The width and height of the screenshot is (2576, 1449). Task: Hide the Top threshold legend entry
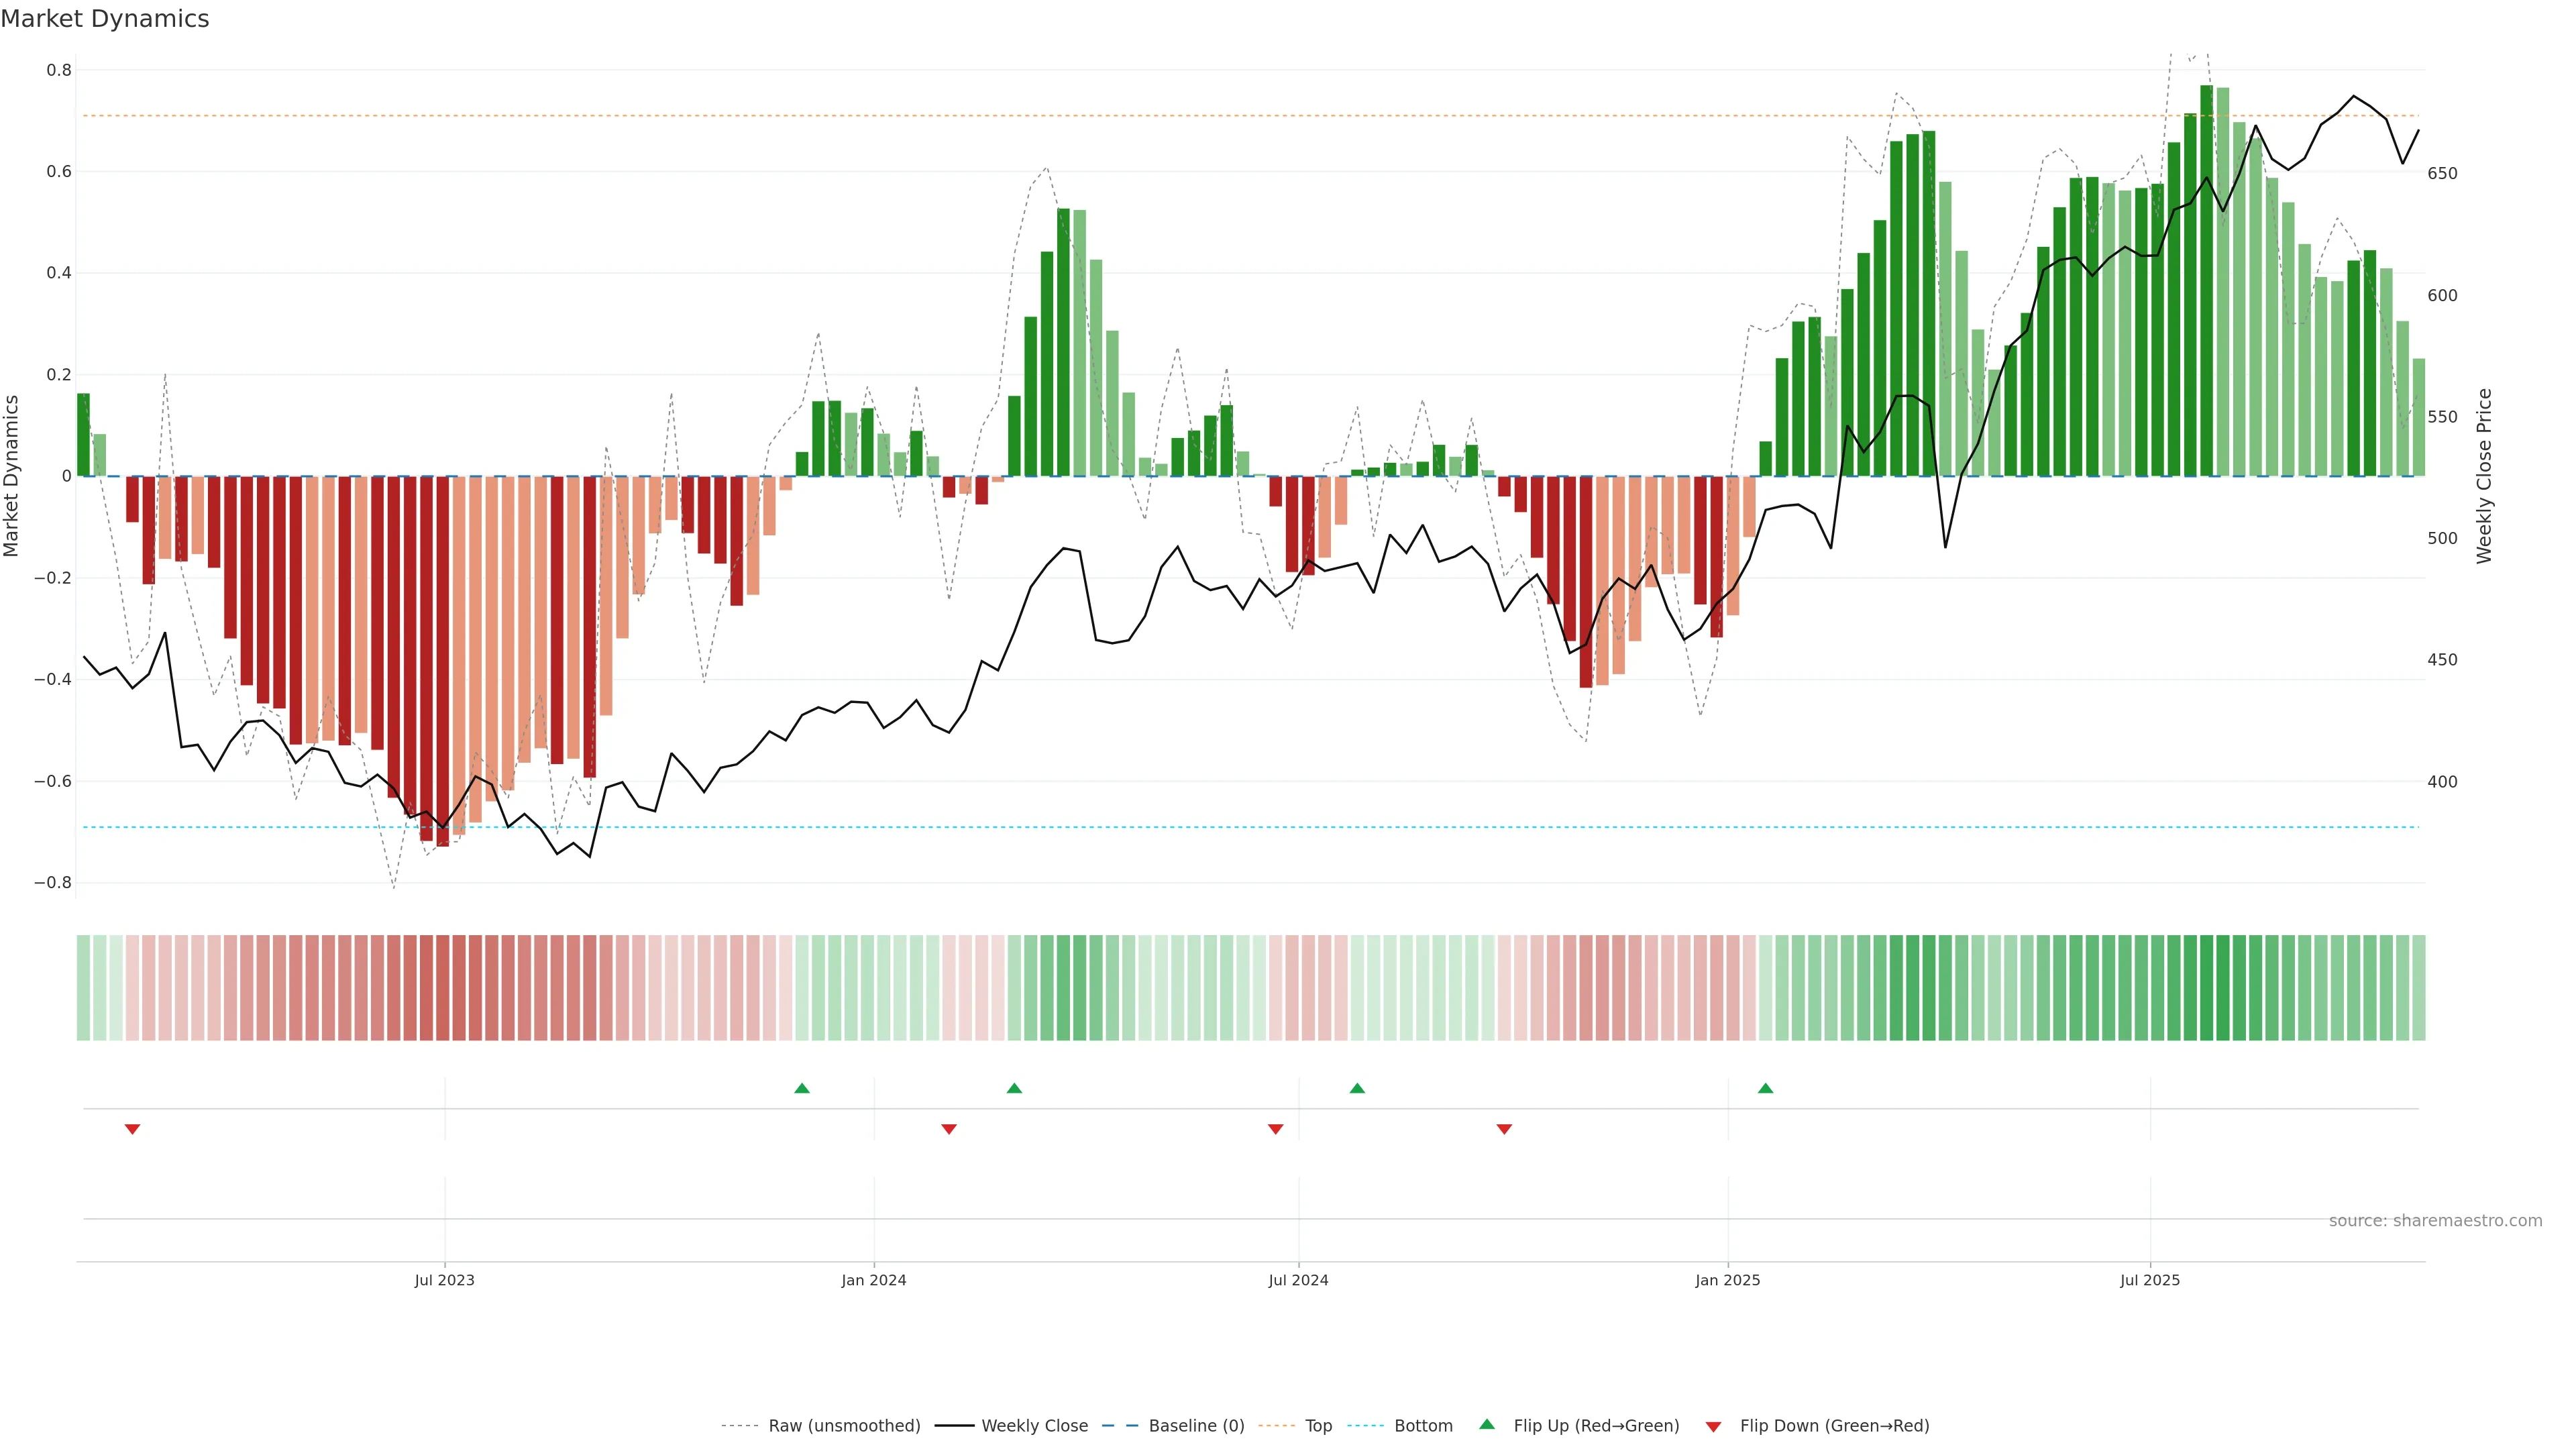pyautogui.click(x=1318, y=1425)
